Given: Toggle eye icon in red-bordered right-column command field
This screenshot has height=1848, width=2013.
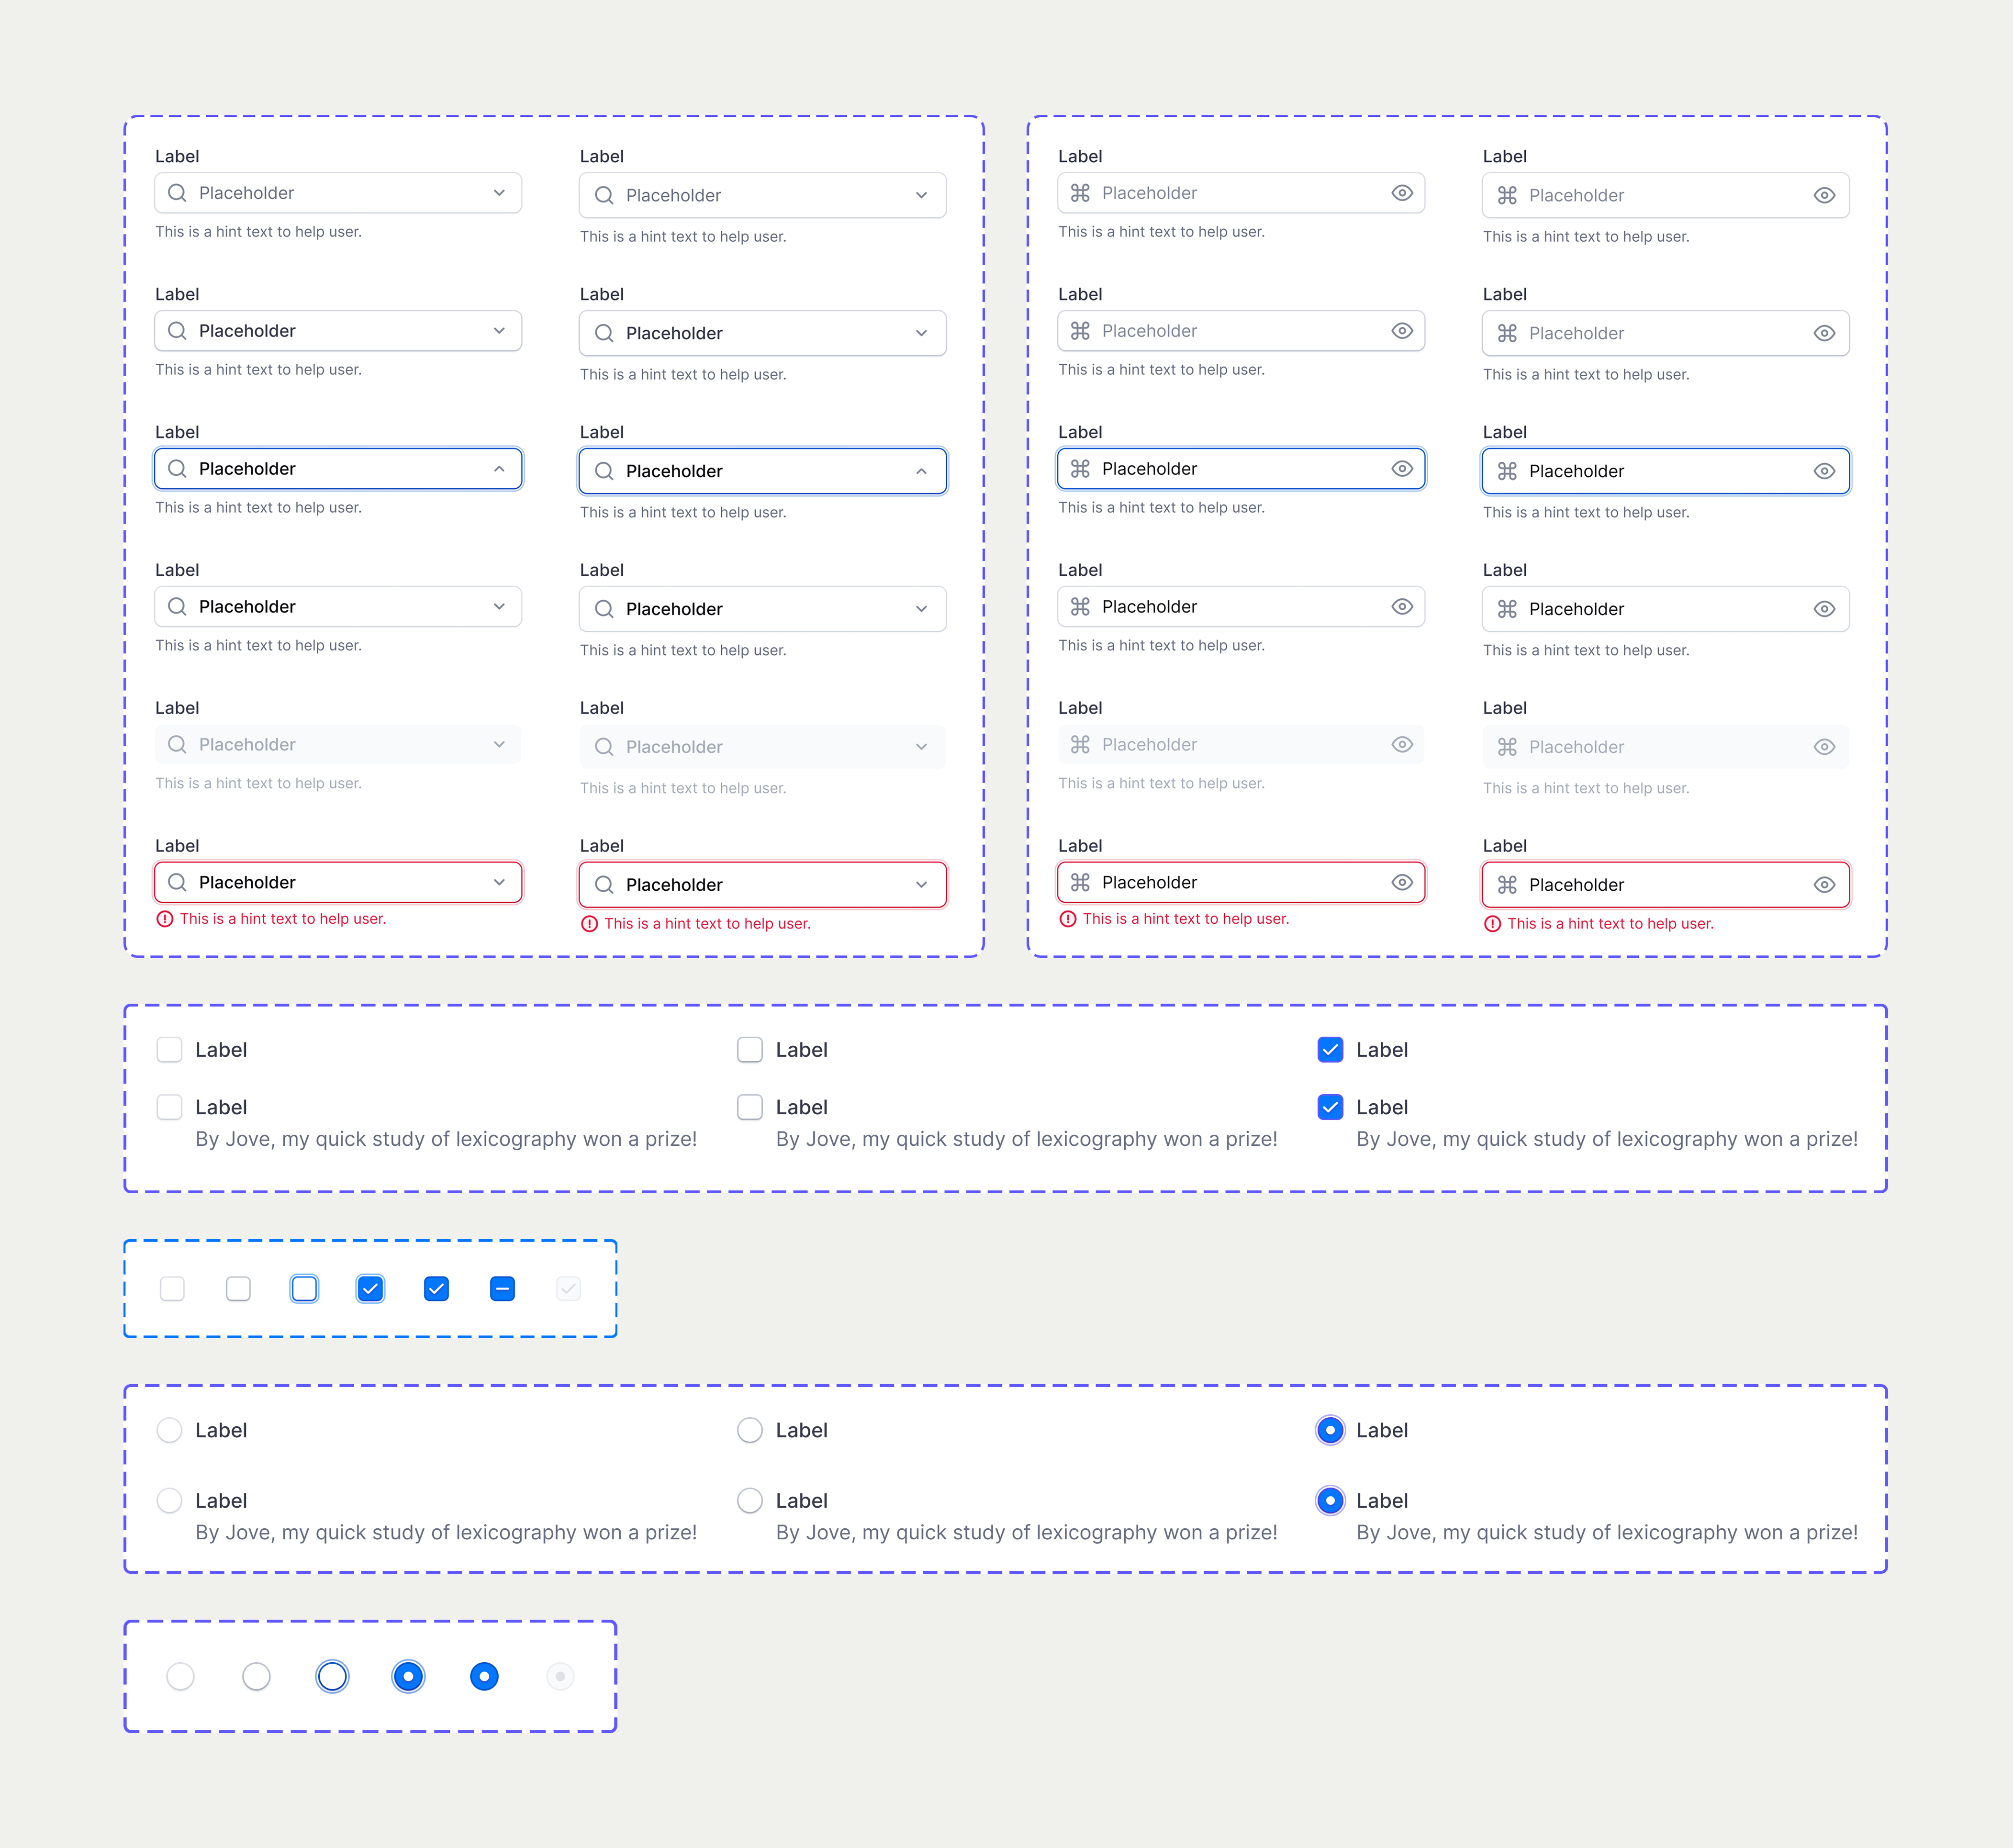Looking at the screenshot, I should click(1824, 885).
